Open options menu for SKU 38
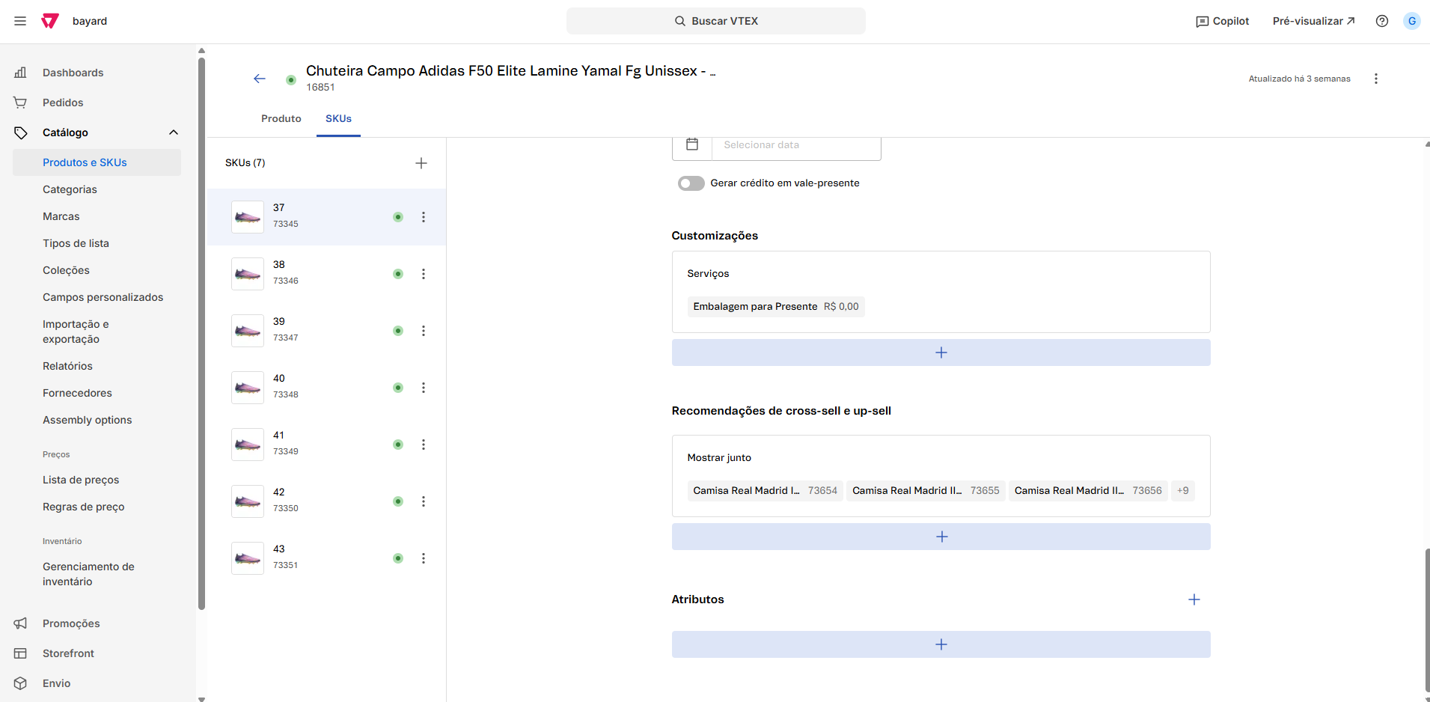Image resolution: width=1430 pixels, height=702 pixels. 424,274
